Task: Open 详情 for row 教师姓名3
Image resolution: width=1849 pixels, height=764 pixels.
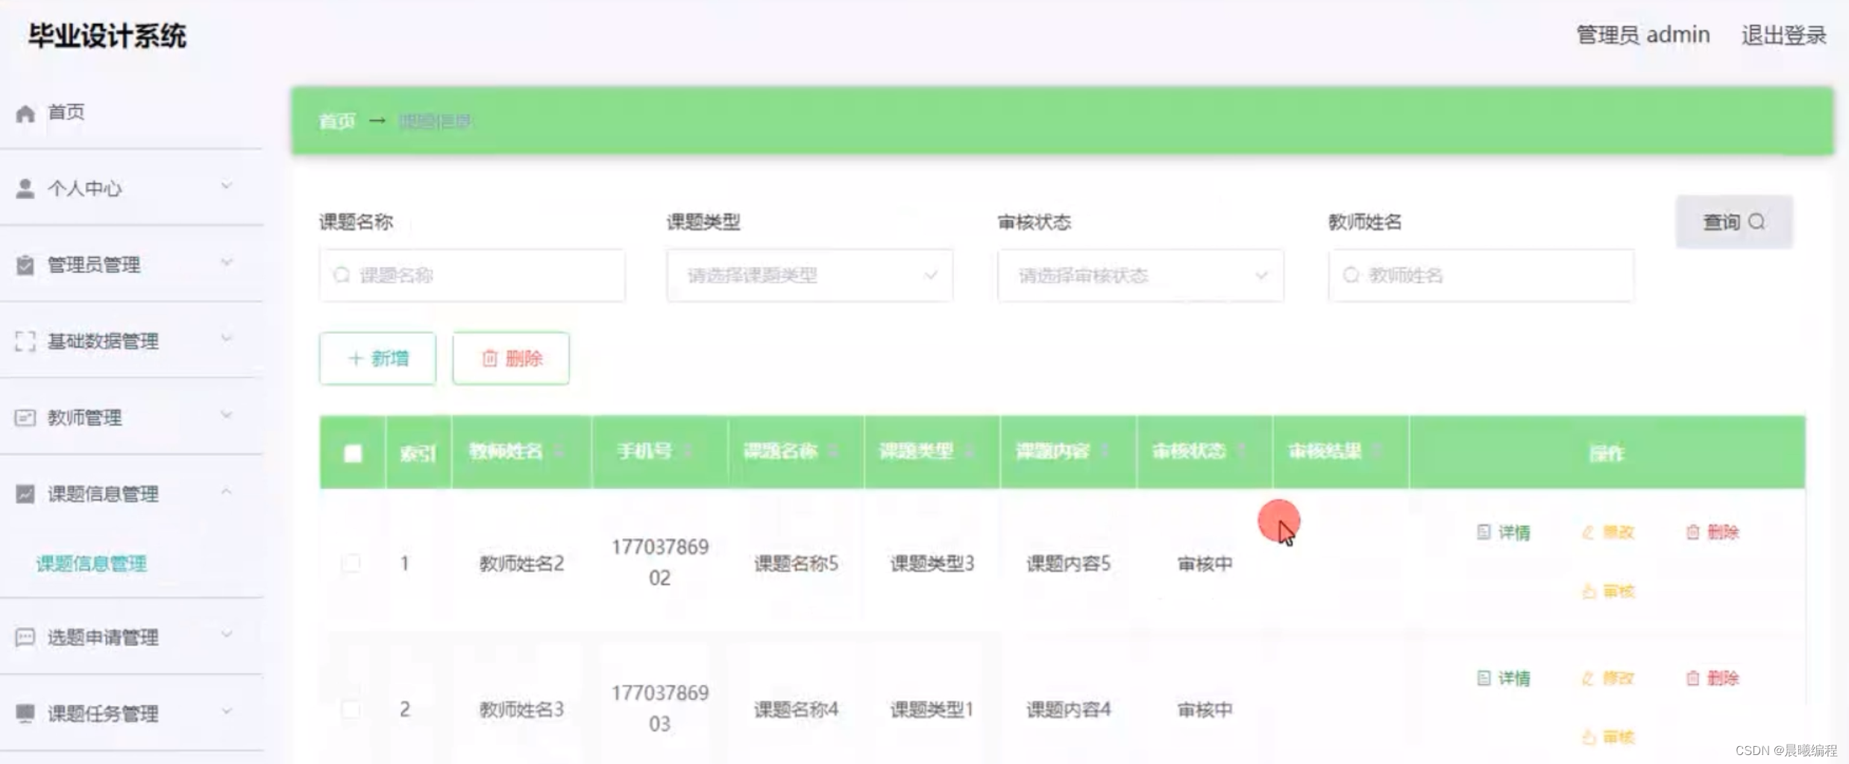Action: coord(1504,678)
